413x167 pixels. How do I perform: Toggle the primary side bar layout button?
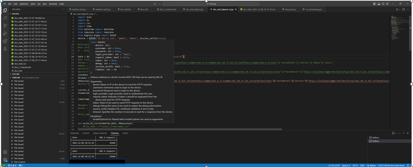[375, 4]
